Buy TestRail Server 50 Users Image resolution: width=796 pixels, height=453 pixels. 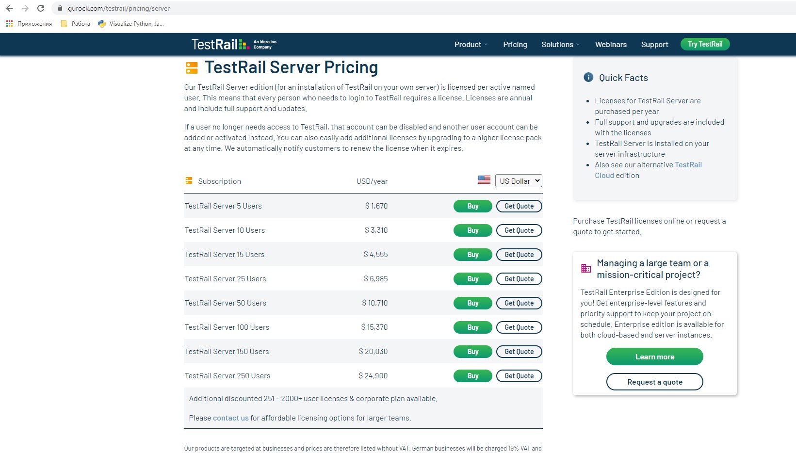pyautogui.click(x=473, y=303)
